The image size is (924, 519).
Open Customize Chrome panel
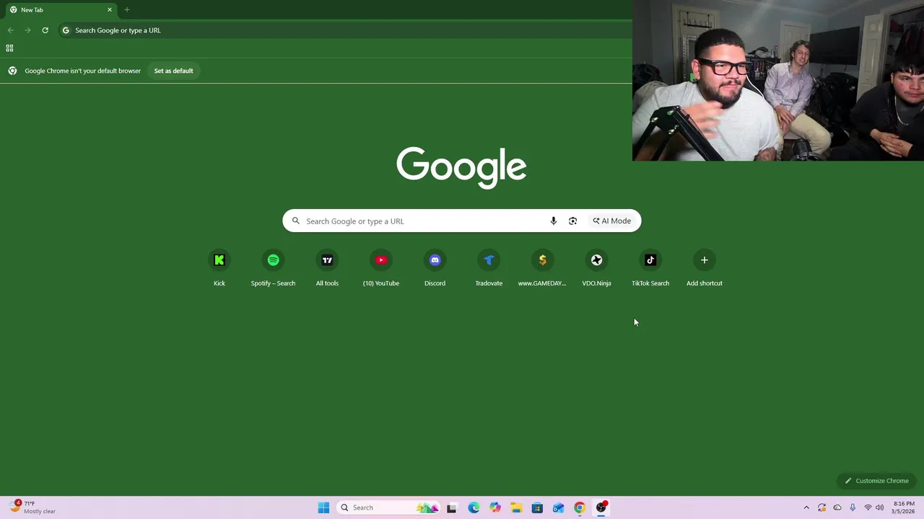click(876, 481)
